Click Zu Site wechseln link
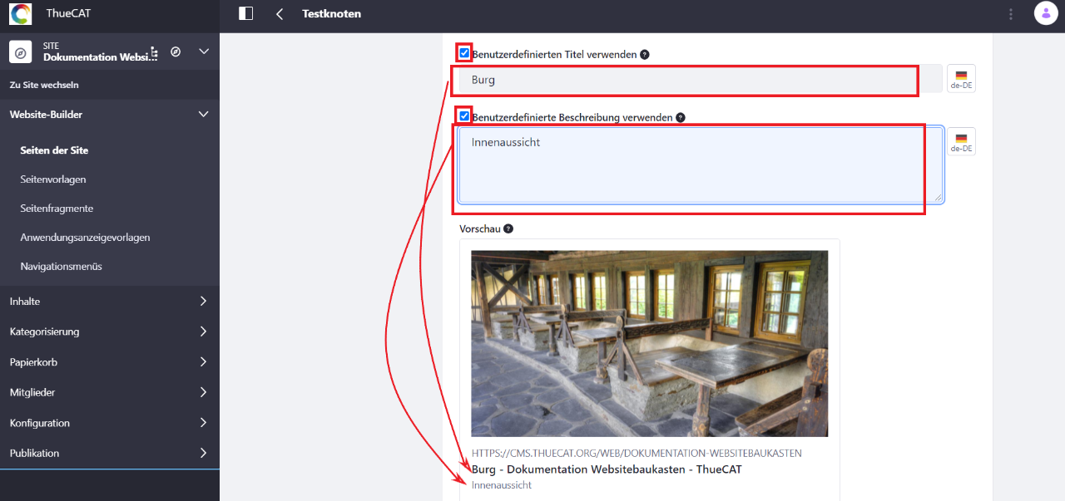The image size is (1065, 501). click(44, 85)
